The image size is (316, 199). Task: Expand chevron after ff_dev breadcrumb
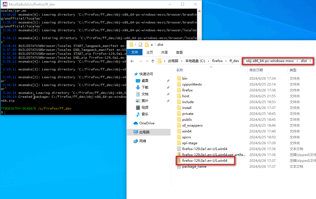tap(242, 61)
